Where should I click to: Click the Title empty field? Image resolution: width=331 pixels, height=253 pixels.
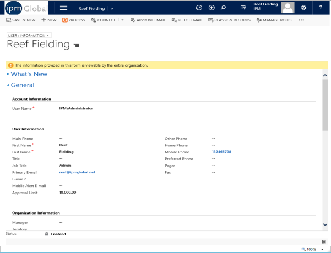pos(61,158)
